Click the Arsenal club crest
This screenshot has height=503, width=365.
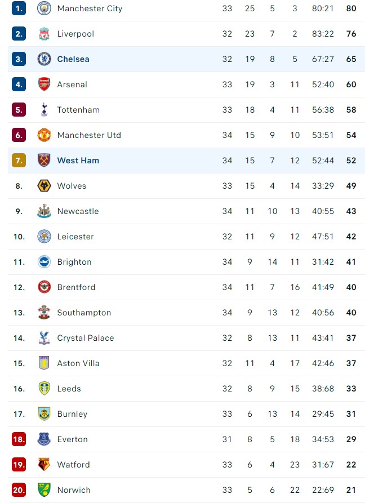tap(44, 84)
